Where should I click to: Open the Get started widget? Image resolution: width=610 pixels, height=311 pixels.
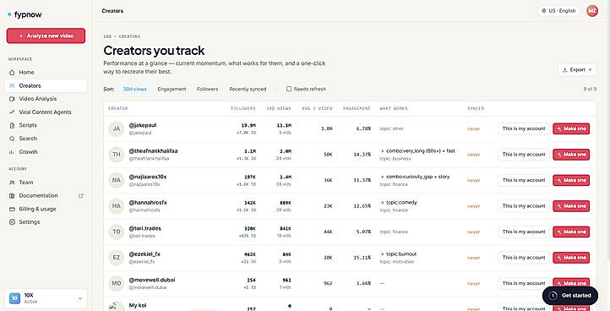(x=570, y=296)
